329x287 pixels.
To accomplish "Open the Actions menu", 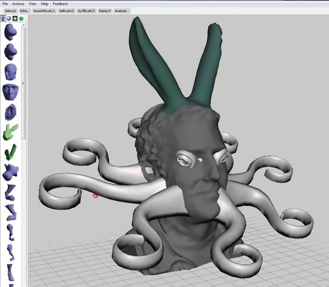I will [x=18, y=4].
